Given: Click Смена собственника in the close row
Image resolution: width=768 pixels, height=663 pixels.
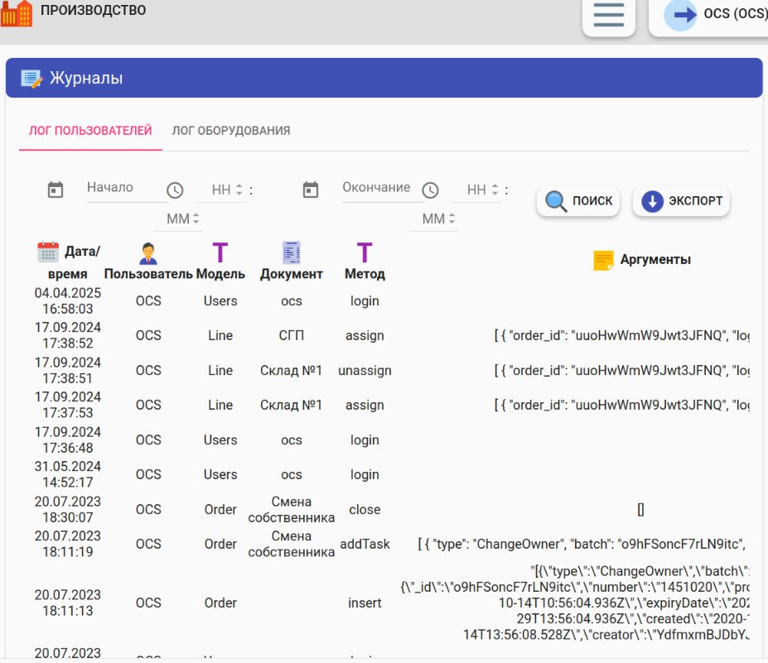Looking at the screenshot, I should point(292,509).
